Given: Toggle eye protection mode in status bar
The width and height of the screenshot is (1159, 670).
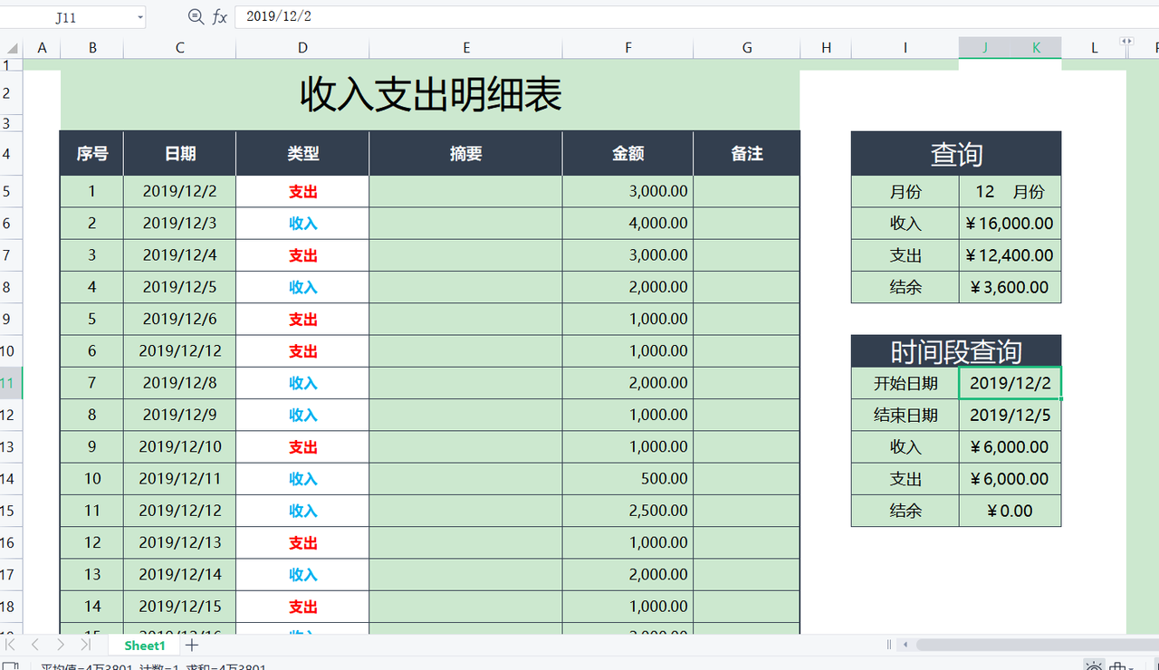Looking at the screenshot, I should pyautogui.click(x=1094, y=666).
